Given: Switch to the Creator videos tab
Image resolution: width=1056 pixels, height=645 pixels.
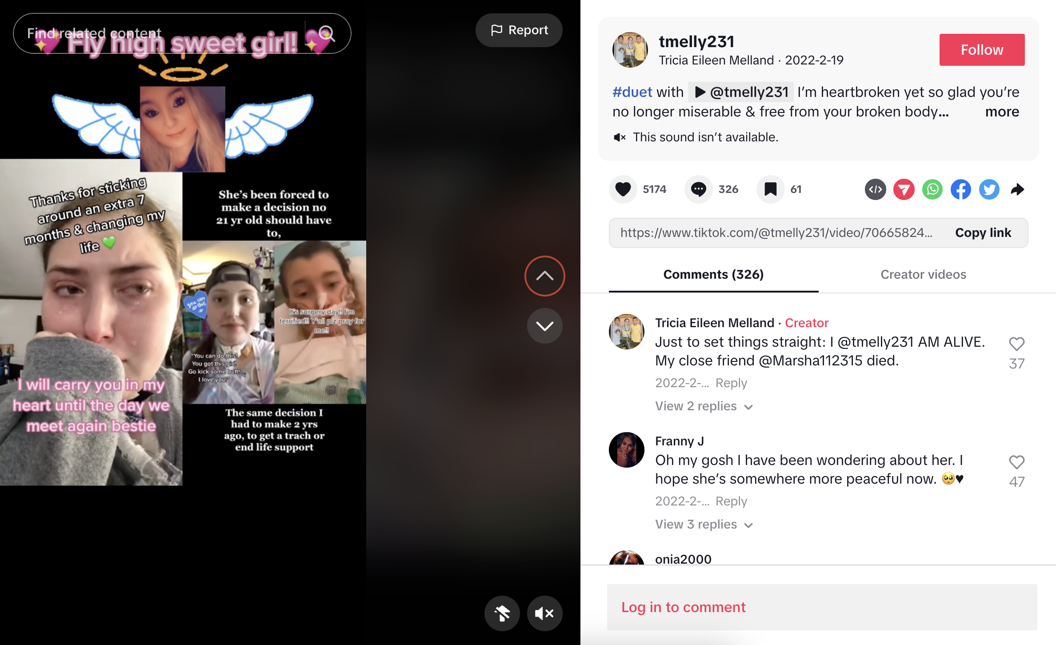Looking at the screenshot, I should (923, 275).
